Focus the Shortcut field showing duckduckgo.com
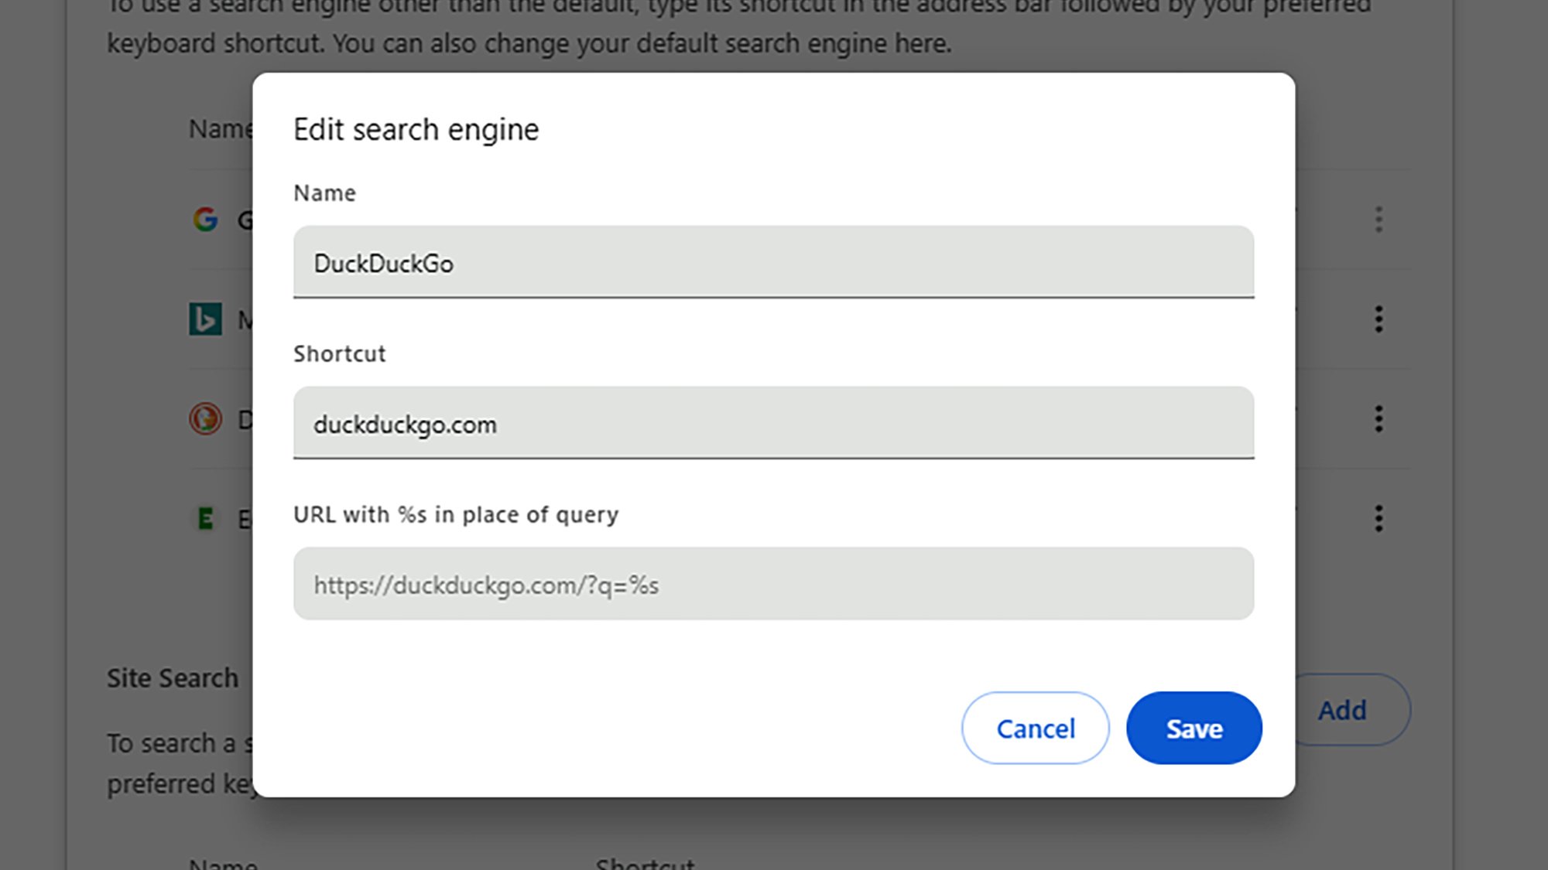The width and height of the screenshot is (1548, 870). (774, 424)
